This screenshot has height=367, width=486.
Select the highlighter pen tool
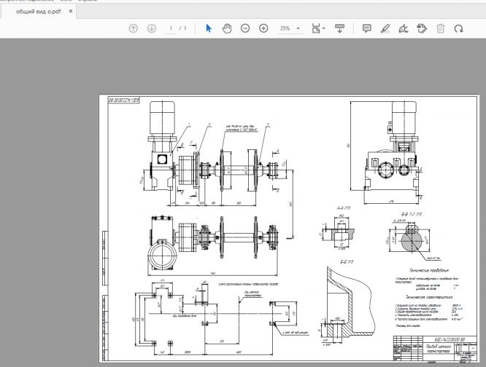[x=385, y=28]
